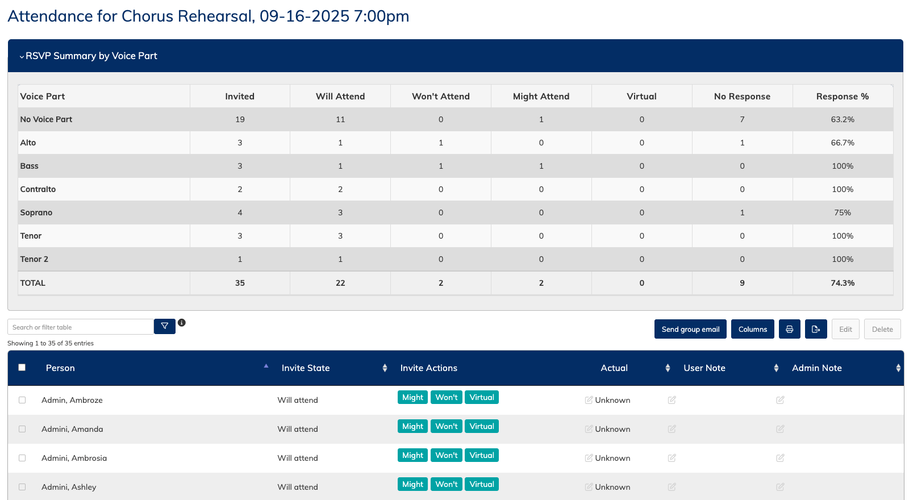Click Send group email button
The image size is (909, 500).
[x=690, y=329]
